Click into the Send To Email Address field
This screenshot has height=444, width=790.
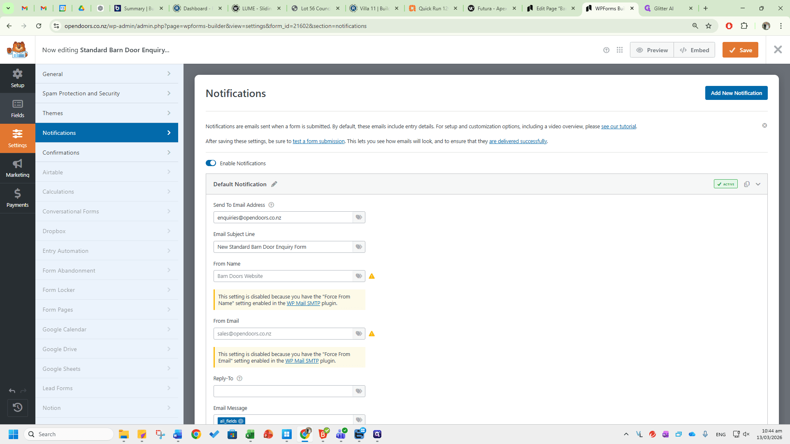pyautogui.click(x=283, y=217)
